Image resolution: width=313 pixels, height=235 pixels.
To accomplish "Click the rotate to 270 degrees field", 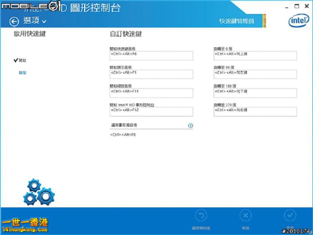I will point(255,112).
